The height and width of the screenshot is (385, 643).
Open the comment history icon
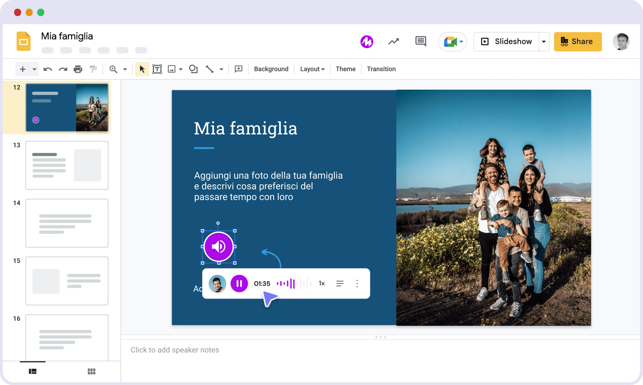(x=420, y=41)
